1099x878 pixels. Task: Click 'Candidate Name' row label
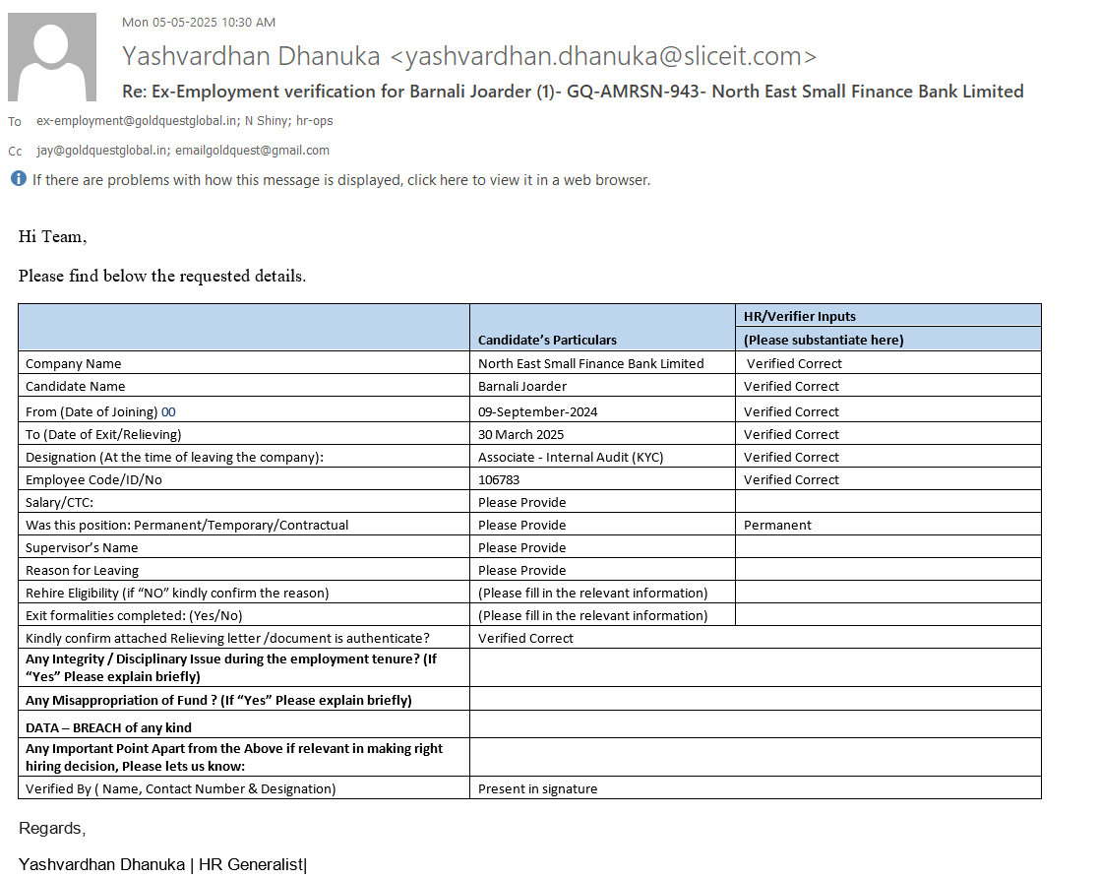click(x=75, y=387)
